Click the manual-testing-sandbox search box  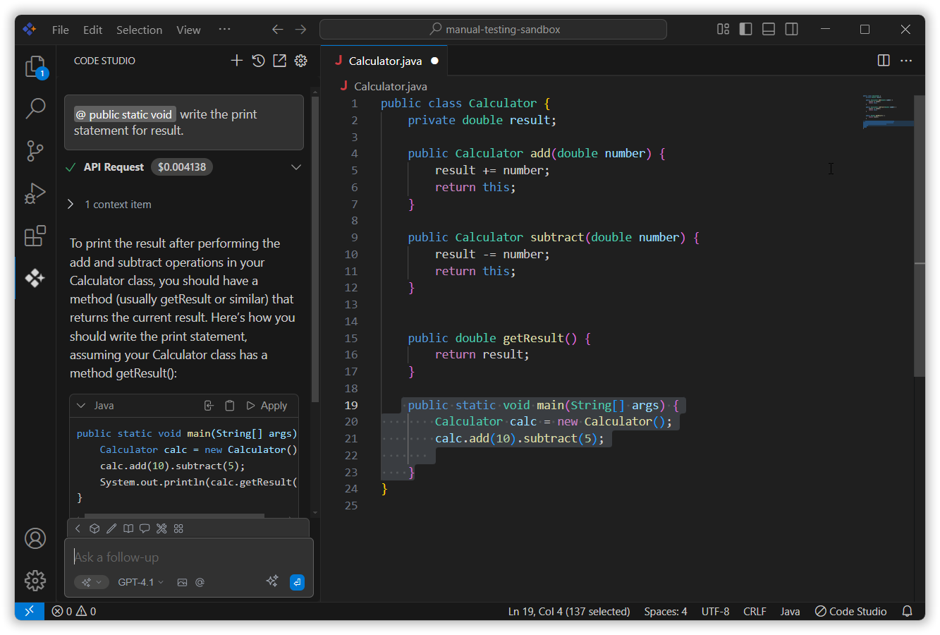(493, 30)
